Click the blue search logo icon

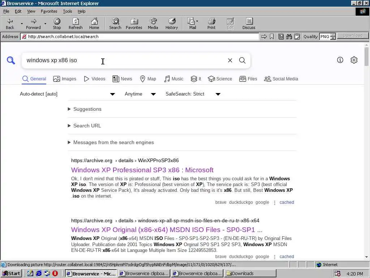[11, 60]
